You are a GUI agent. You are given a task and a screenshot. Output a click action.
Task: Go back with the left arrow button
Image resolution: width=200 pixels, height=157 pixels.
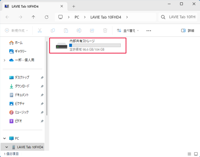[7, 17]
